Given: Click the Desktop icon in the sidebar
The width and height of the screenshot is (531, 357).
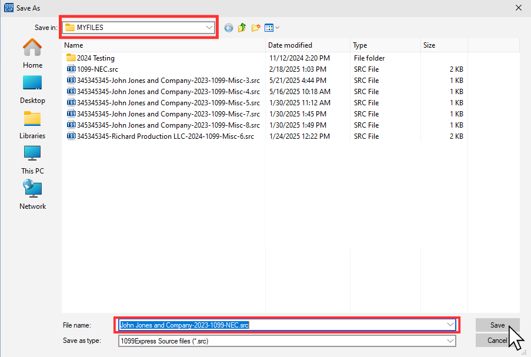Looking at the screenshot, I should pyautogui.click(x=32, y=87).
